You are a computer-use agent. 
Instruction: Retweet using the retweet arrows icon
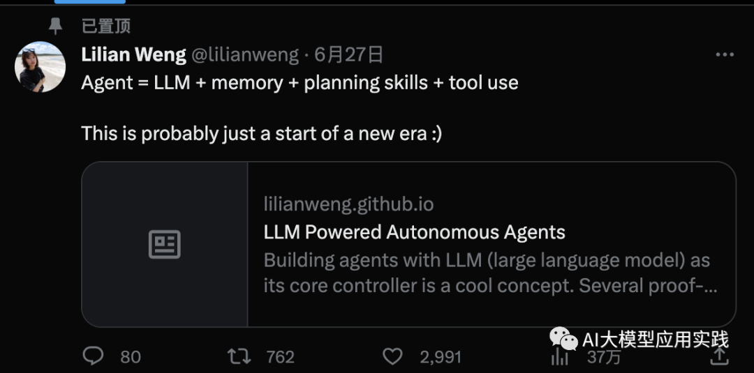(239, 356)
